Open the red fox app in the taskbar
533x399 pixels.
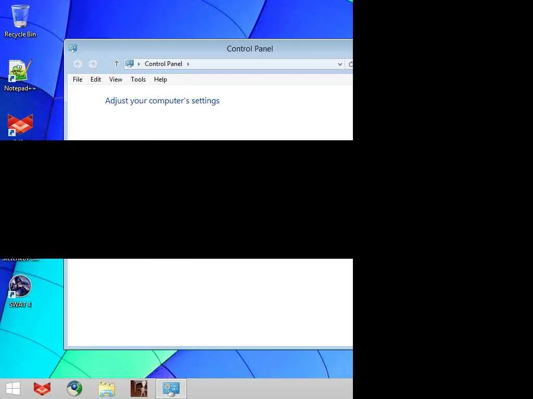tap(42, 389)
